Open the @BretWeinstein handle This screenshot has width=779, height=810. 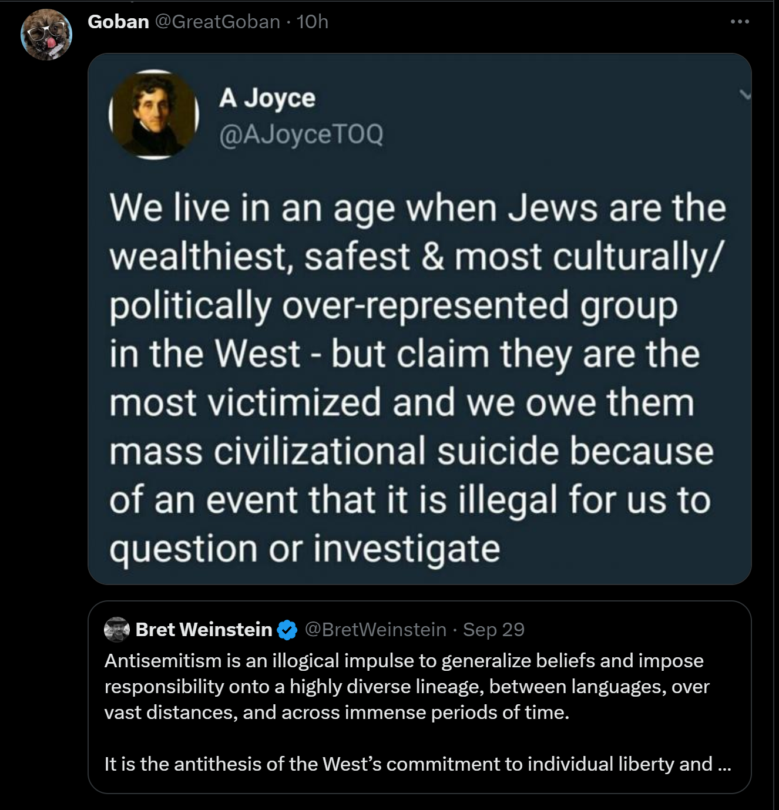[375, 630]
